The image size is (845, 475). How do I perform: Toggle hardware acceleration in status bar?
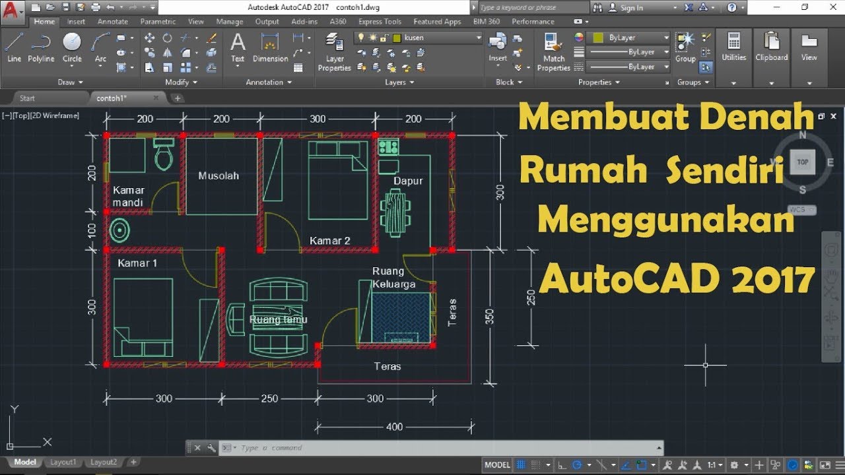793,465
